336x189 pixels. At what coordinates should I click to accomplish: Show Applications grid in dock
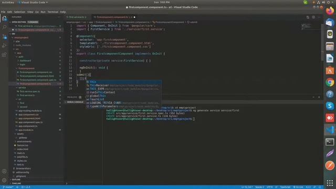pyautogui.click(x=330, y=183)
